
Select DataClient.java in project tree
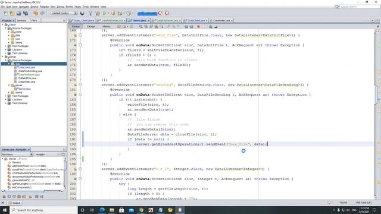click(27, 67)
